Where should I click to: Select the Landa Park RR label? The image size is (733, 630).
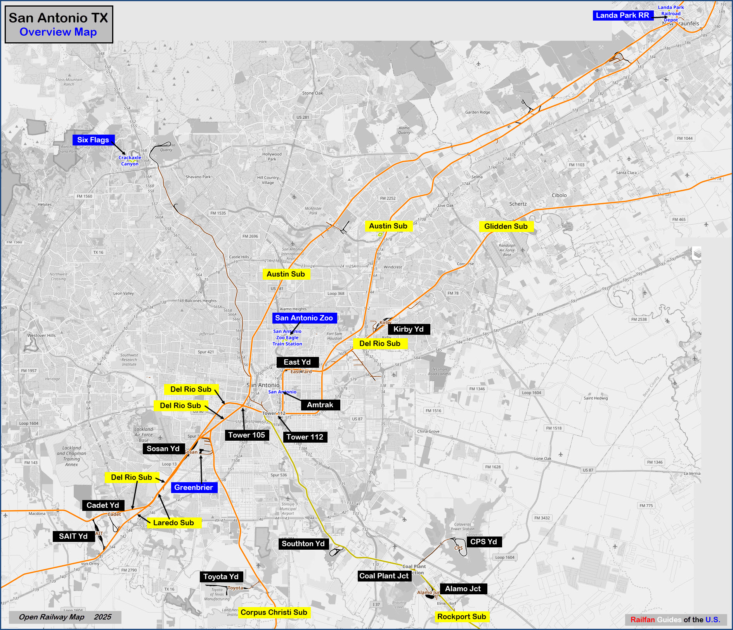(x=622, y=16)
